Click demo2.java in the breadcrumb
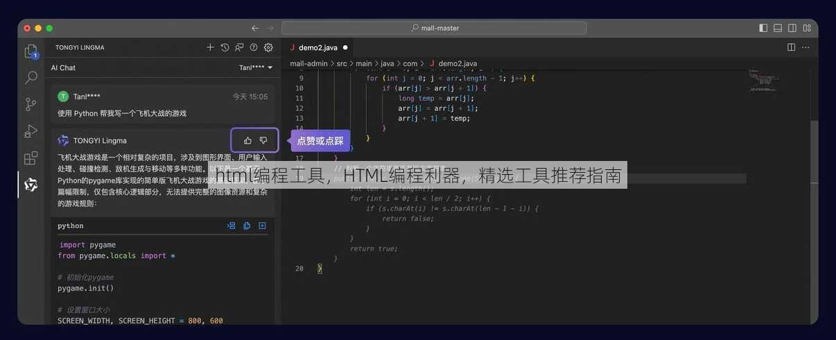This screenshot has height=340, width=836. (457, 64)
